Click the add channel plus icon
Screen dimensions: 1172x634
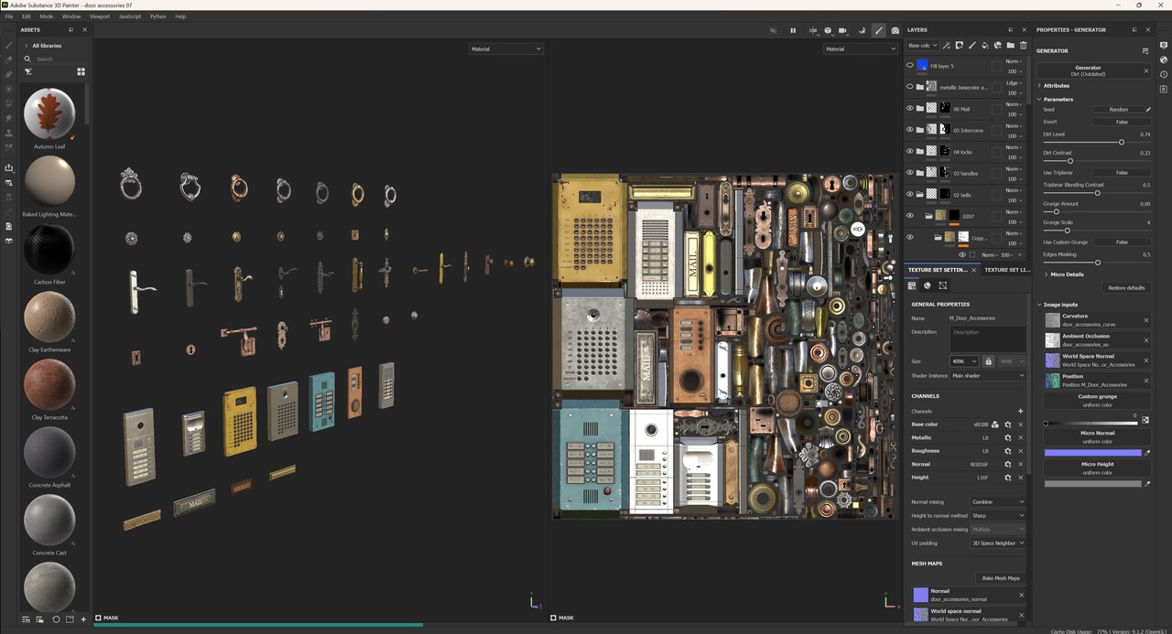1021,412
